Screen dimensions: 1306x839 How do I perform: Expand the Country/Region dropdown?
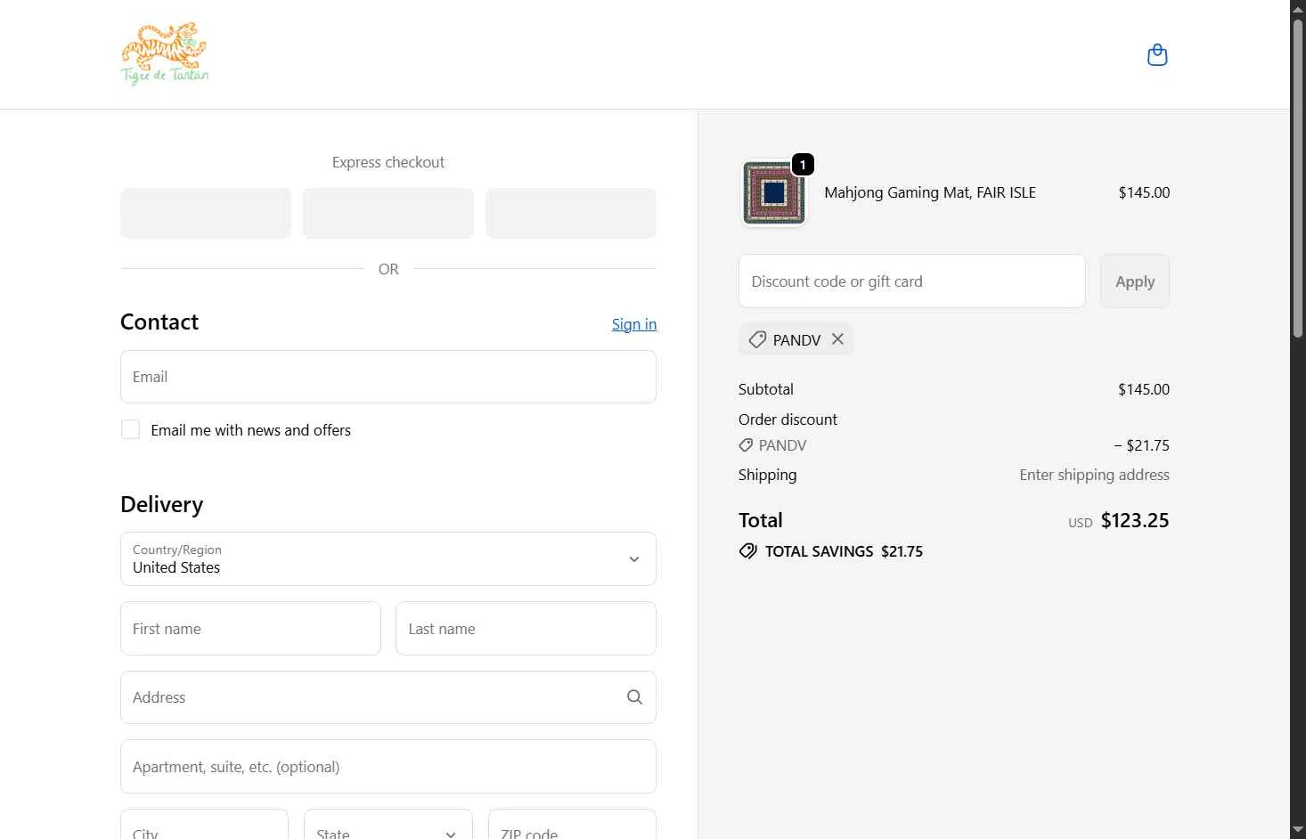pyautogui.click(x=388, y=559)
